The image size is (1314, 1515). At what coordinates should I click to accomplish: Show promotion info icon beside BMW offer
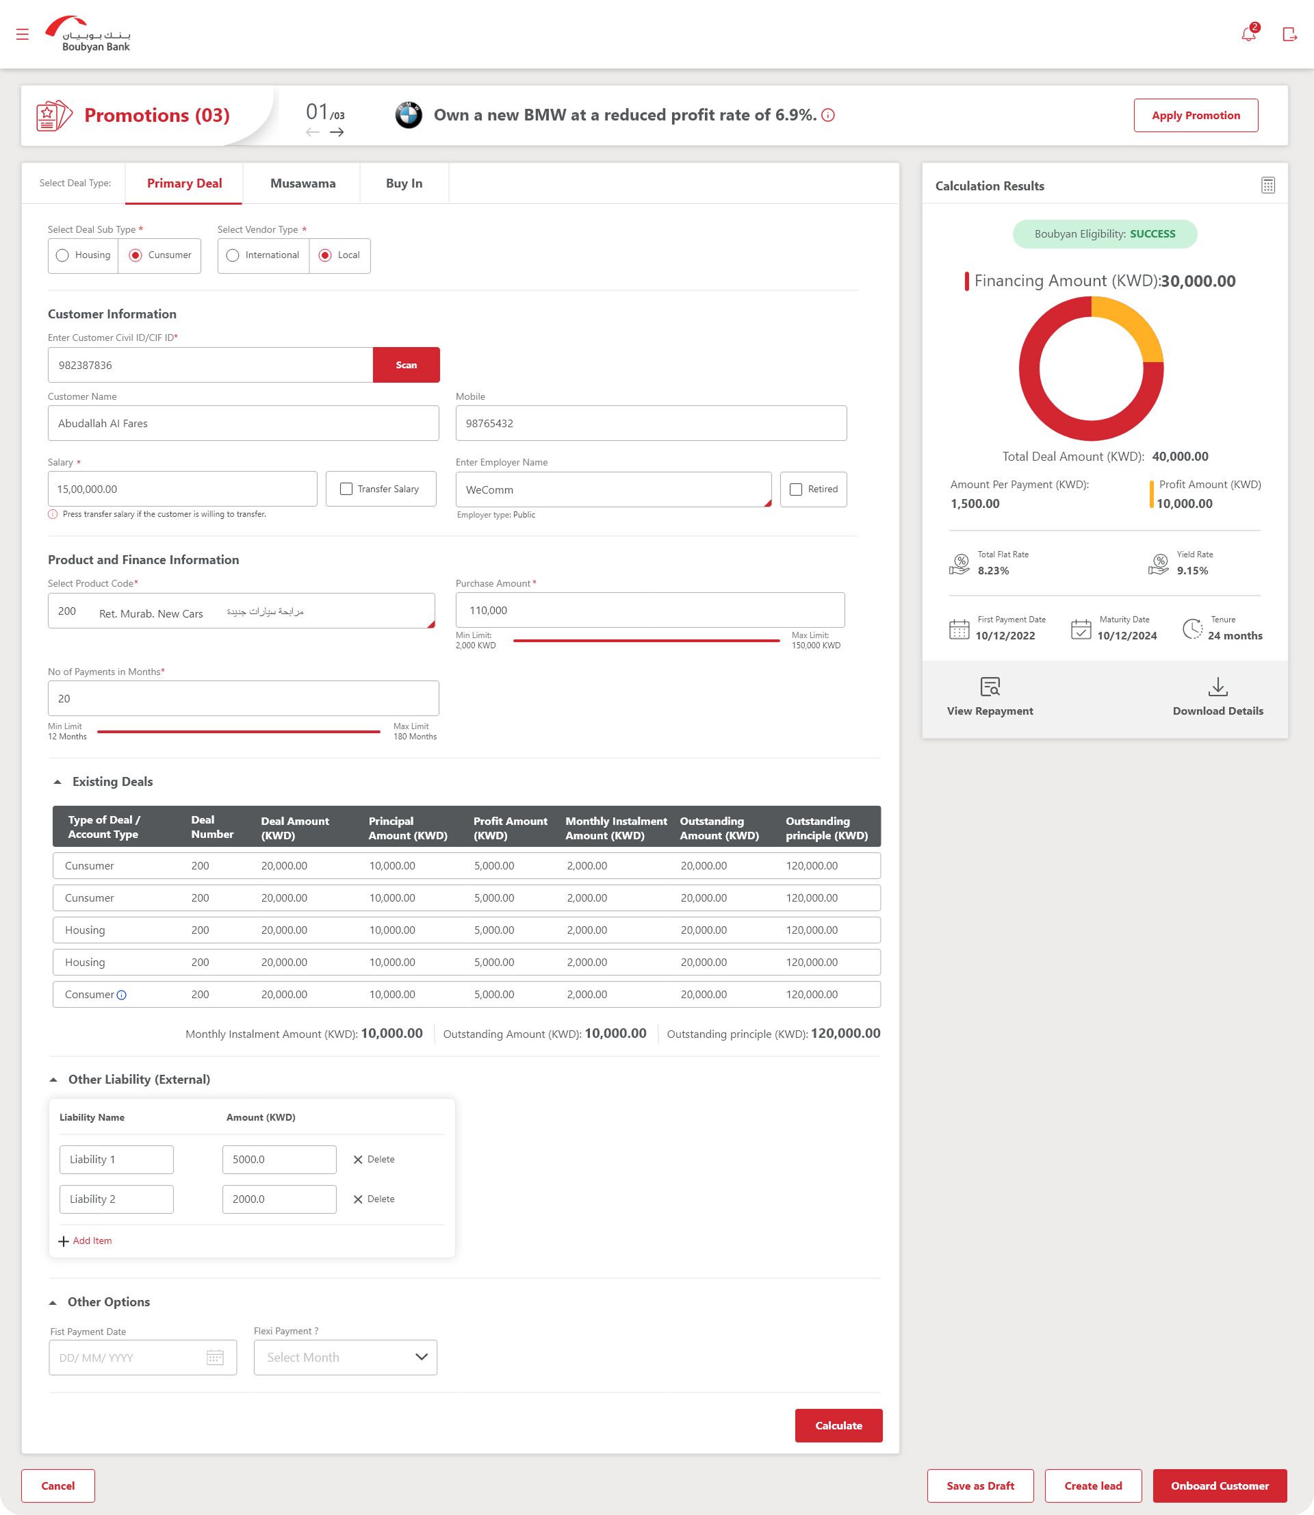828,115
